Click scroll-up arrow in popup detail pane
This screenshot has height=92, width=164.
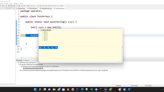pos(122,47)
